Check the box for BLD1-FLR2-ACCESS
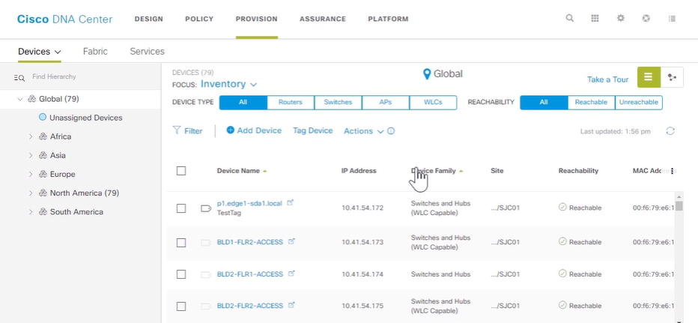The image size is (698, 323). (181, 242)
